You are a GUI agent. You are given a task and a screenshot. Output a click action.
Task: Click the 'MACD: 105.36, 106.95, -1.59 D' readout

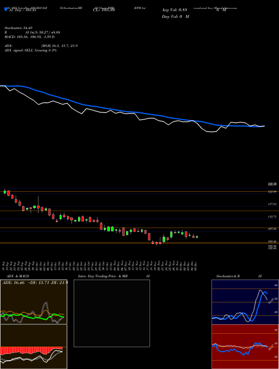(x=30, y=37)
